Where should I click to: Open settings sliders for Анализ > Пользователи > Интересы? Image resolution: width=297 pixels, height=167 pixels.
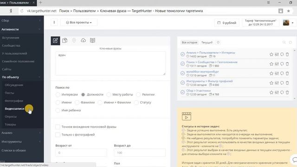click(x=277, y=55)
